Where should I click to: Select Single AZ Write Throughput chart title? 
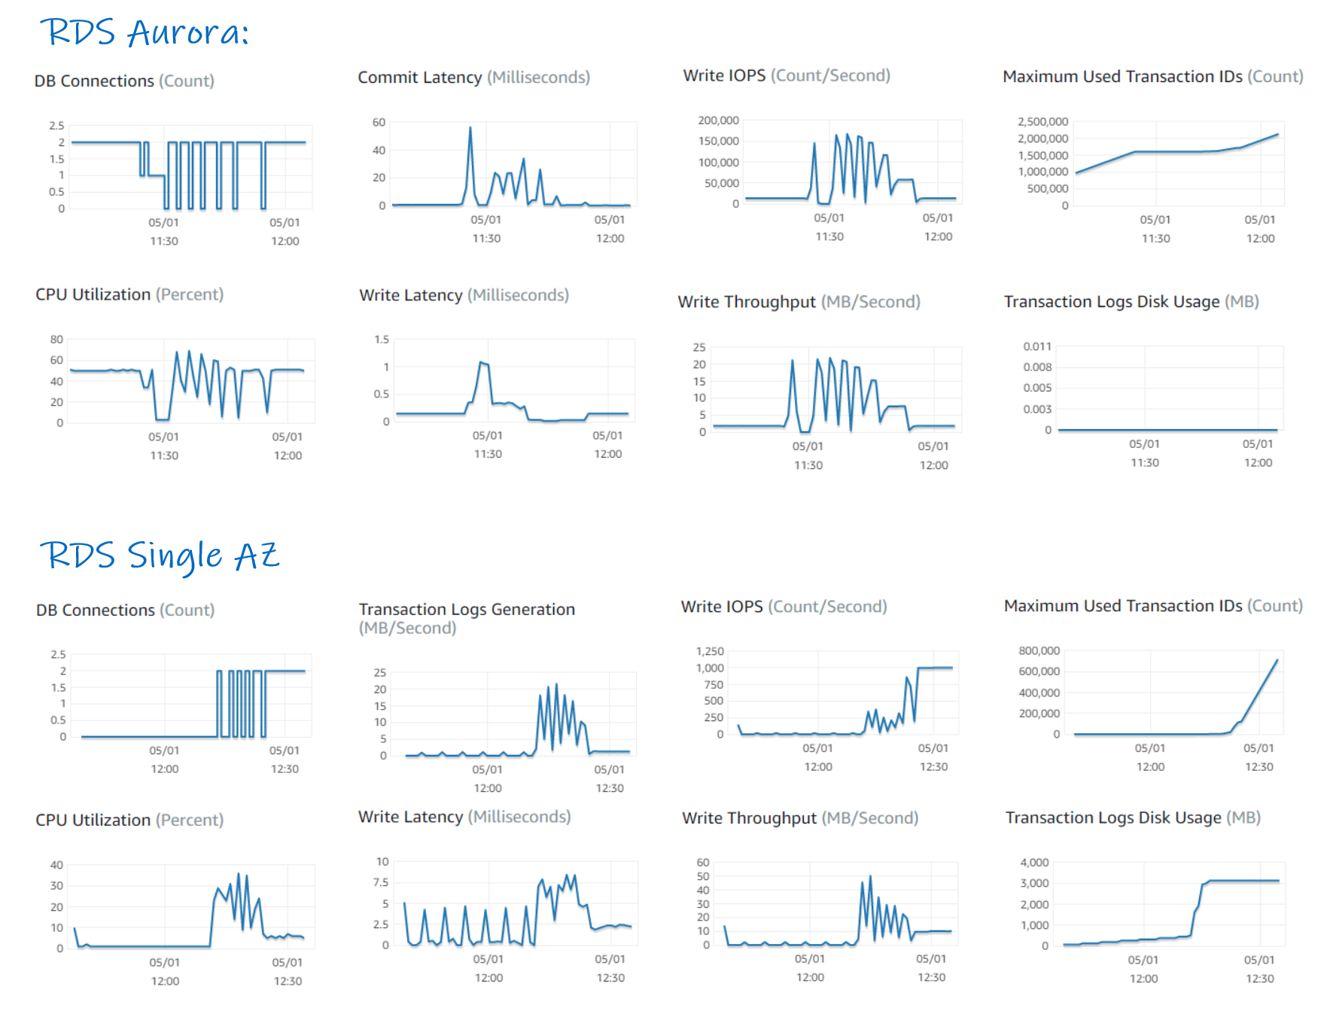click(800, 817)
